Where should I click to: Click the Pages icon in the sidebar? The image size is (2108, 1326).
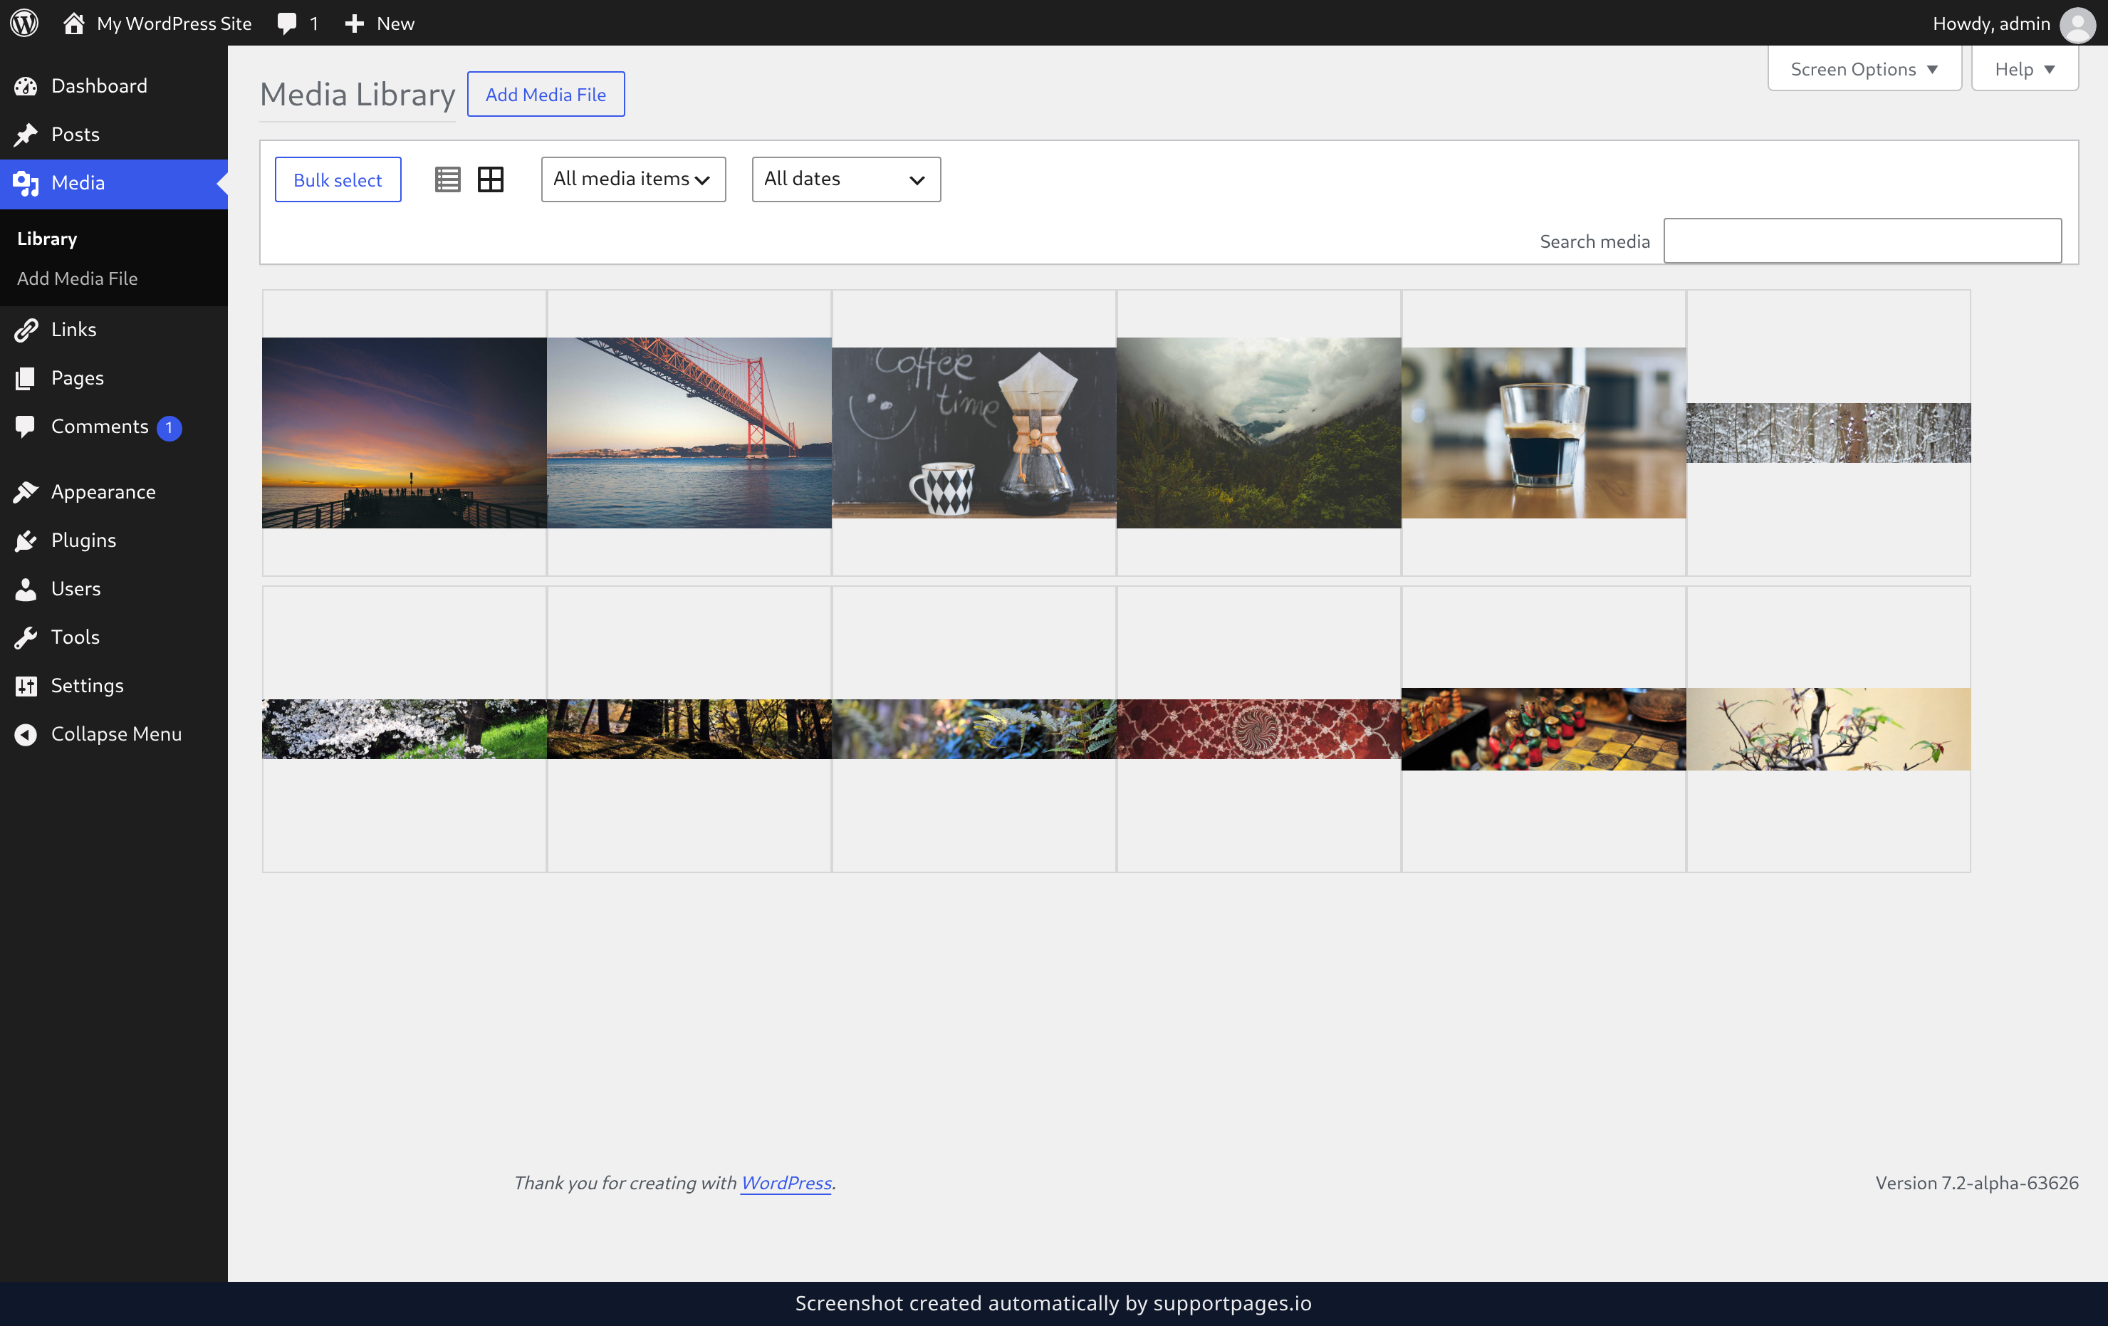click(26, 378)
